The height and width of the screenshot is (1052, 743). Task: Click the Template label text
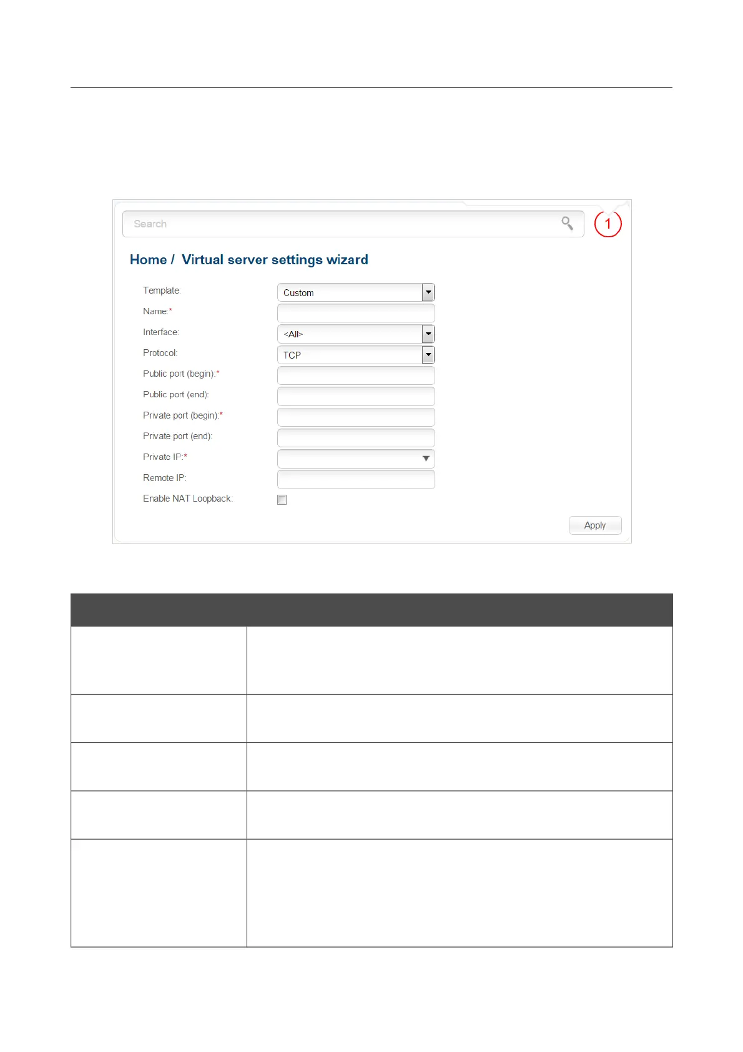point(162,290)
